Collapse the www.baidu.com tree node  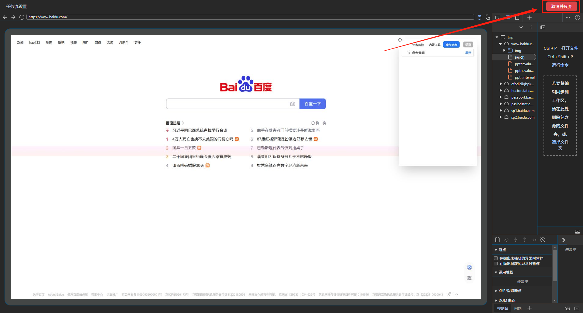tap(500, 44)
